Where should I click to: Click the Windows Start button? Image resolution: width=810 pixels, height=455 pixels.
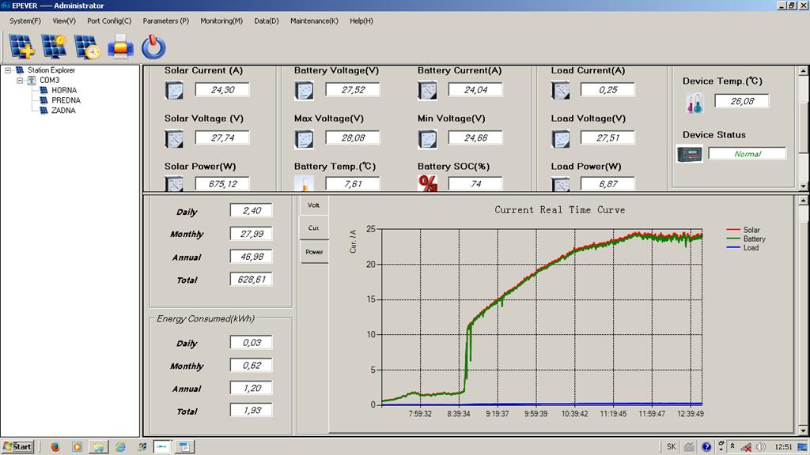click(17, 446)
